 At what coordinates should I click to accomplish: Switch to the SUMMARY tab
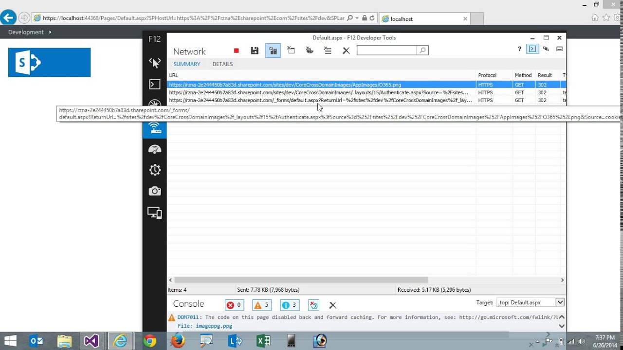187,64
